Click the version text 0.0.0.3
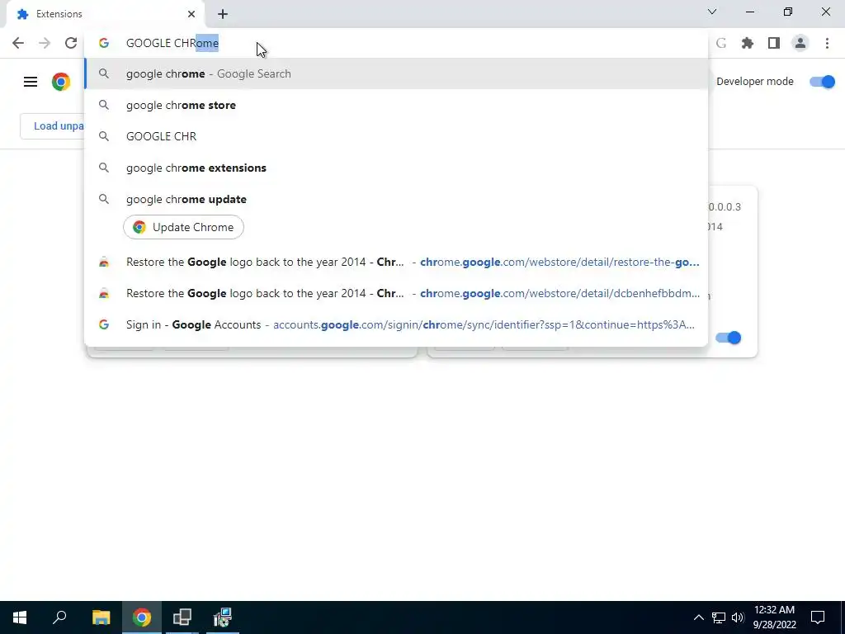The height and width of the screenshot is (634, 845). pyautogui.click(x=725, y=207)
